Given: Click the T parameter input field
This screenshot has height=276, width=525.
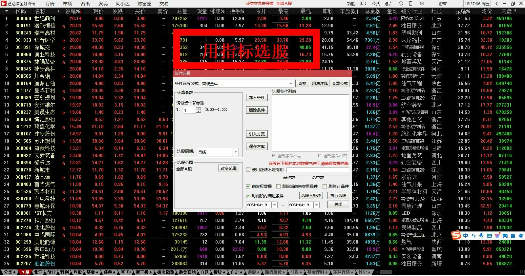Looking at the screenshot, I should coord(189,110).
